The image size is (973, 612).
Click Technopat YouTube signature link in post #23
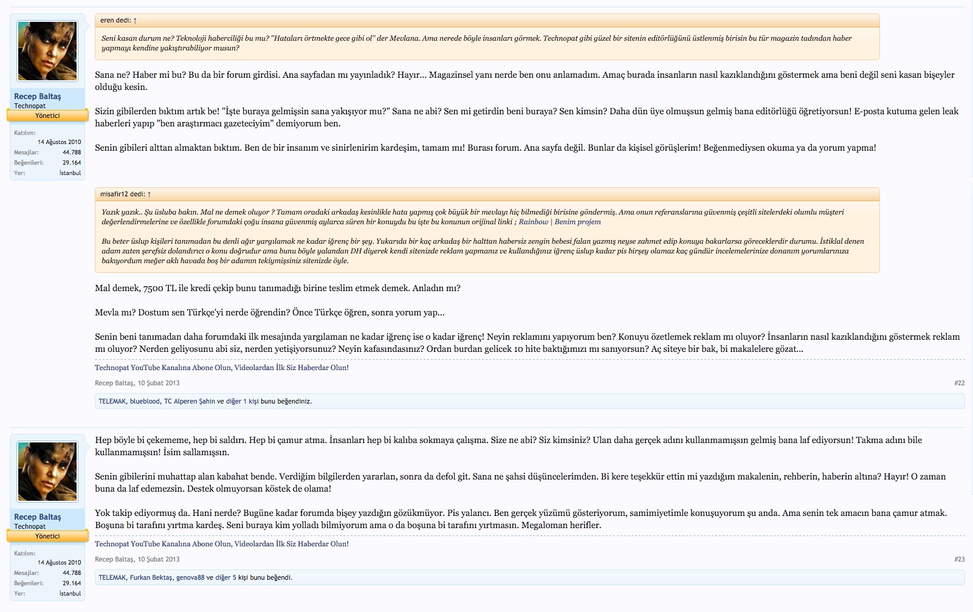tap(222, 544)
